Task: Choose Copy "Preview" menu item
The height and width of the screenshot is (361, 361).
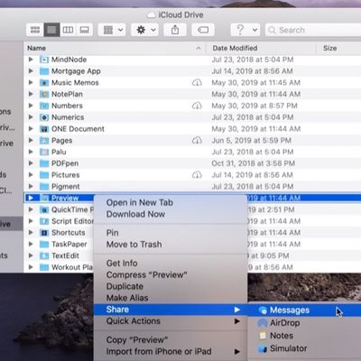Action: coord(171,340)
